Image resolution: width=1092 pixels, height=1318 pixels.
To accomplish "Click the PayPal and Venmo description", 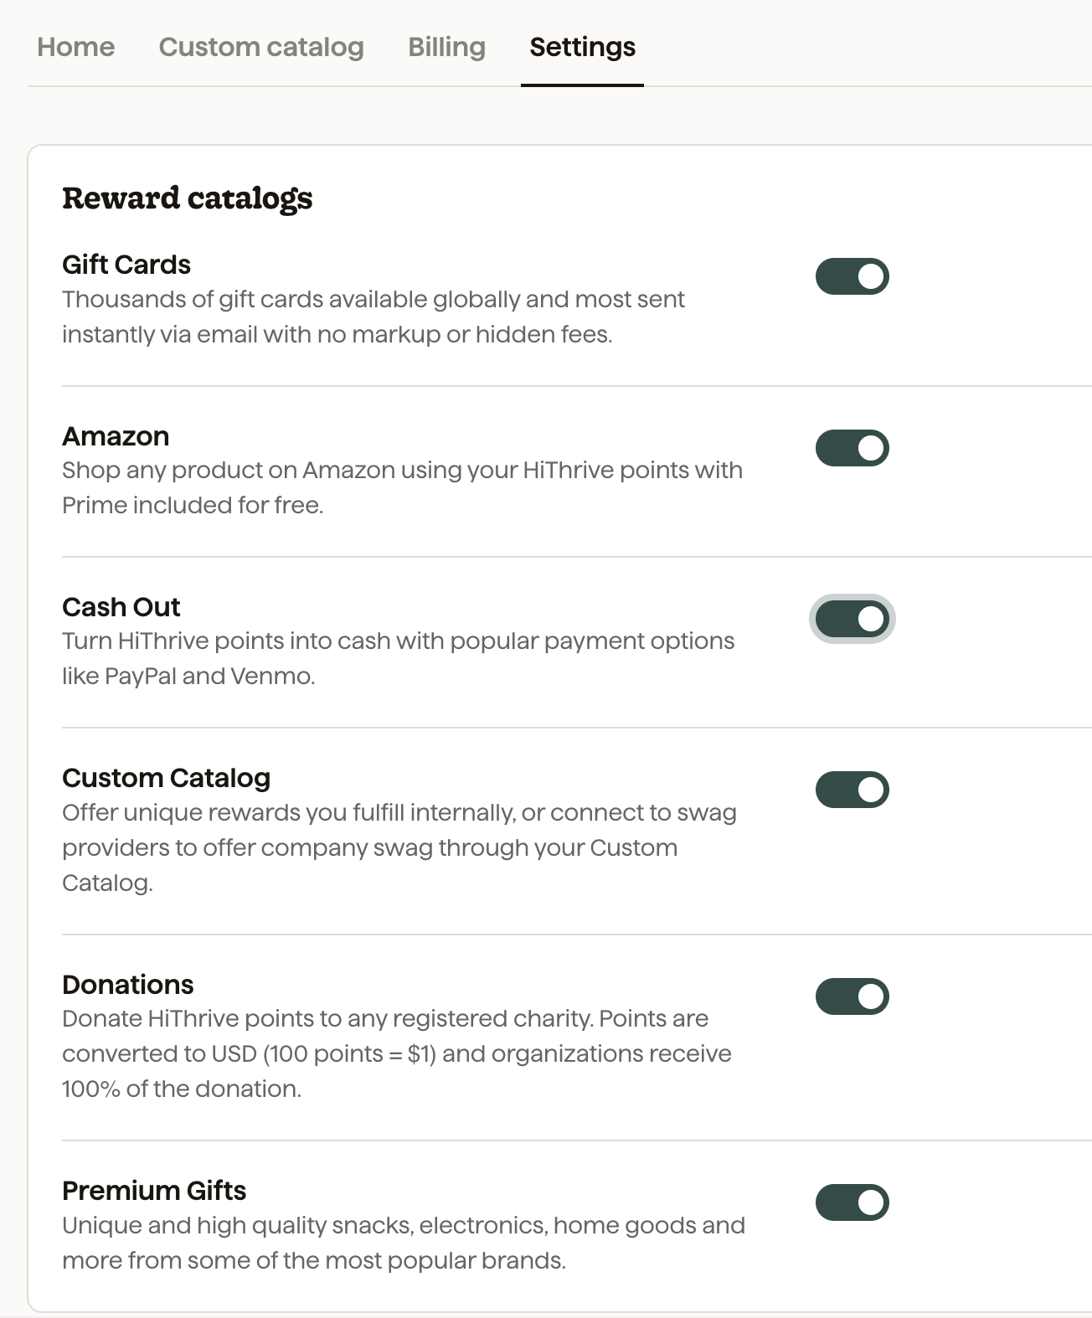I will [x=398, y=658].
